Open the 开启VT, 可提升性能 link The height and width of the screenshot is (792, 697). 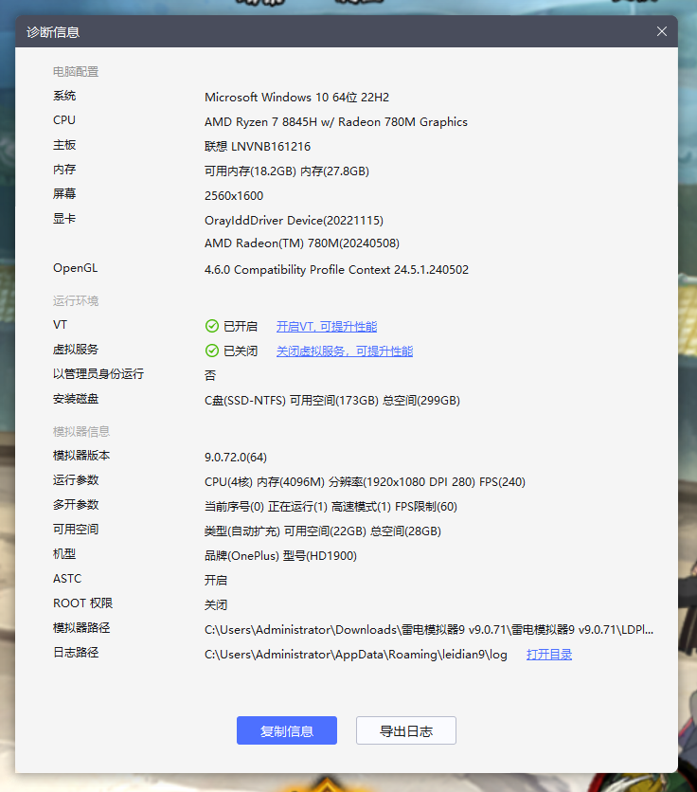[x=326, y=326]
